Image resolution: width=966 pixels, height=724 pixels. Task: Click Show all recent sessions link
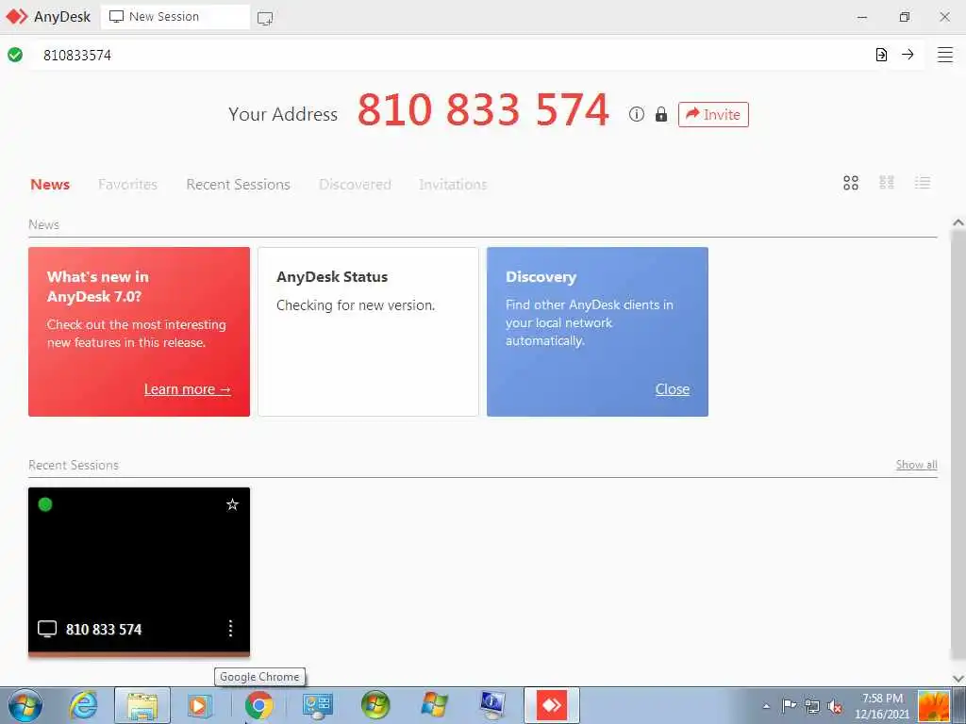click(x=916, y=465)
